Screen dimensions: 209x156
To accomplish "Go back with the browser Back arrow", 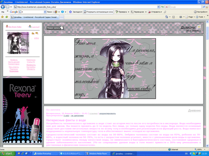I will pos(3,7).
